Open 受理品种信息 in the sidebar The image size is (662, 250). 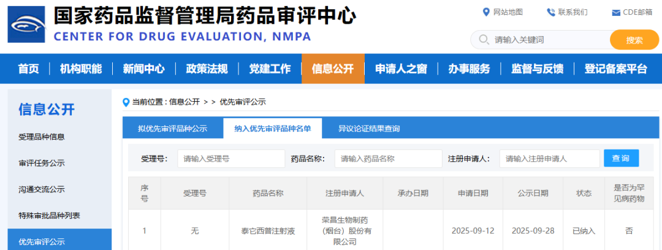click(42, 137)
